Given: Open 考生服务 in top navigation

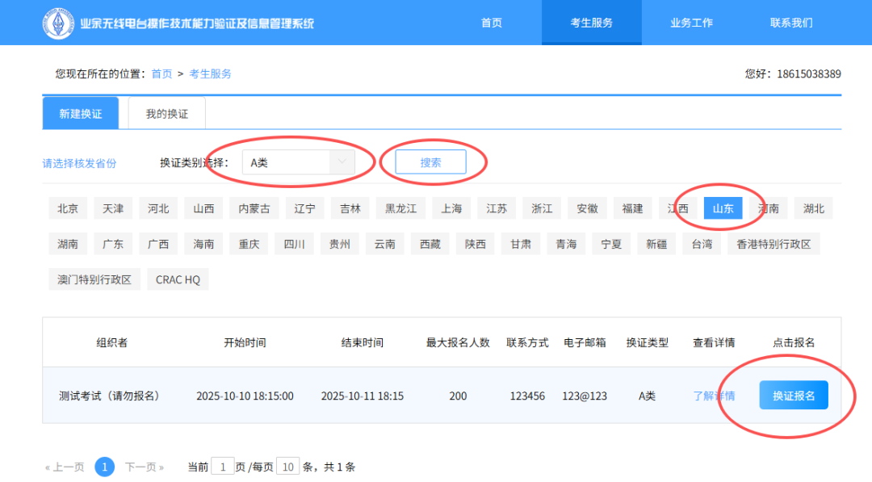Looking at the screenshot, I should coord(591,23).
